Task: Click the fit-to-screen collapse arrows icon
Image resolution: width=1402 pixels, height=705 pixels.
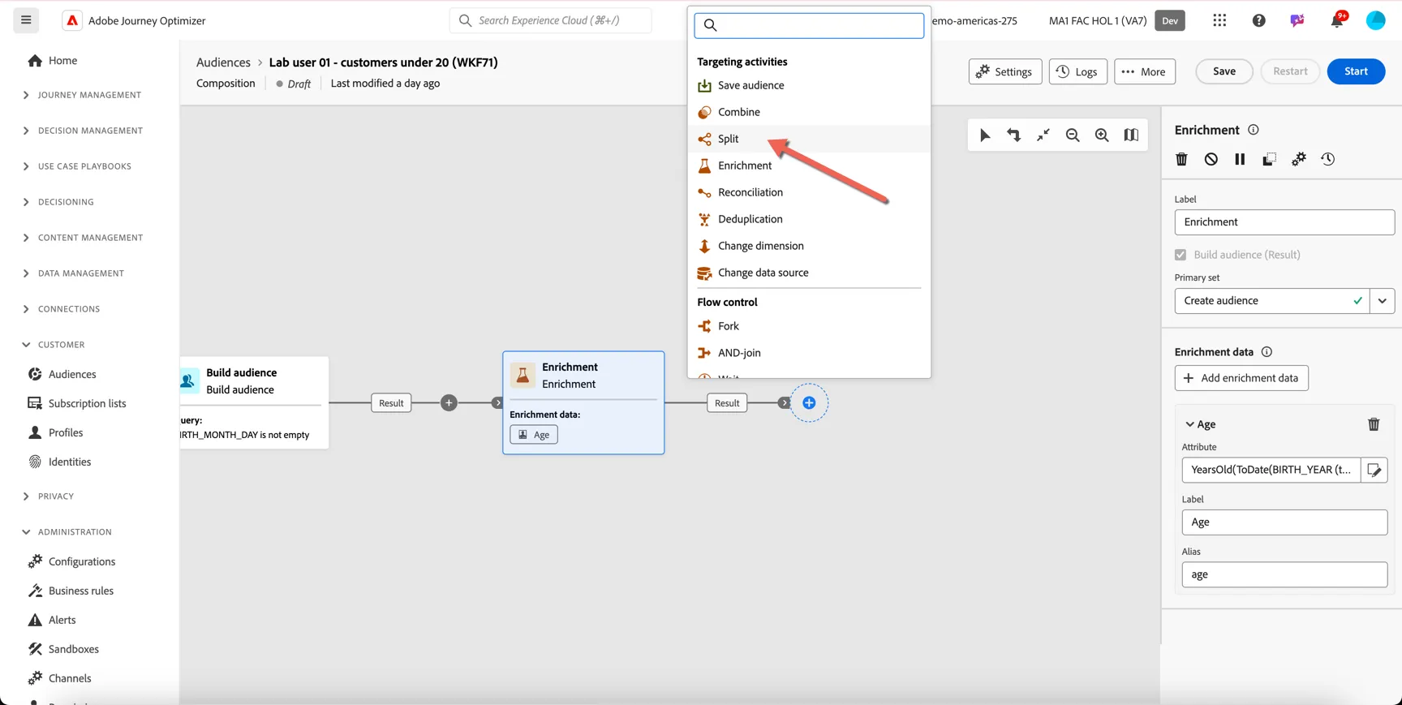Action: pos(1043,135)
